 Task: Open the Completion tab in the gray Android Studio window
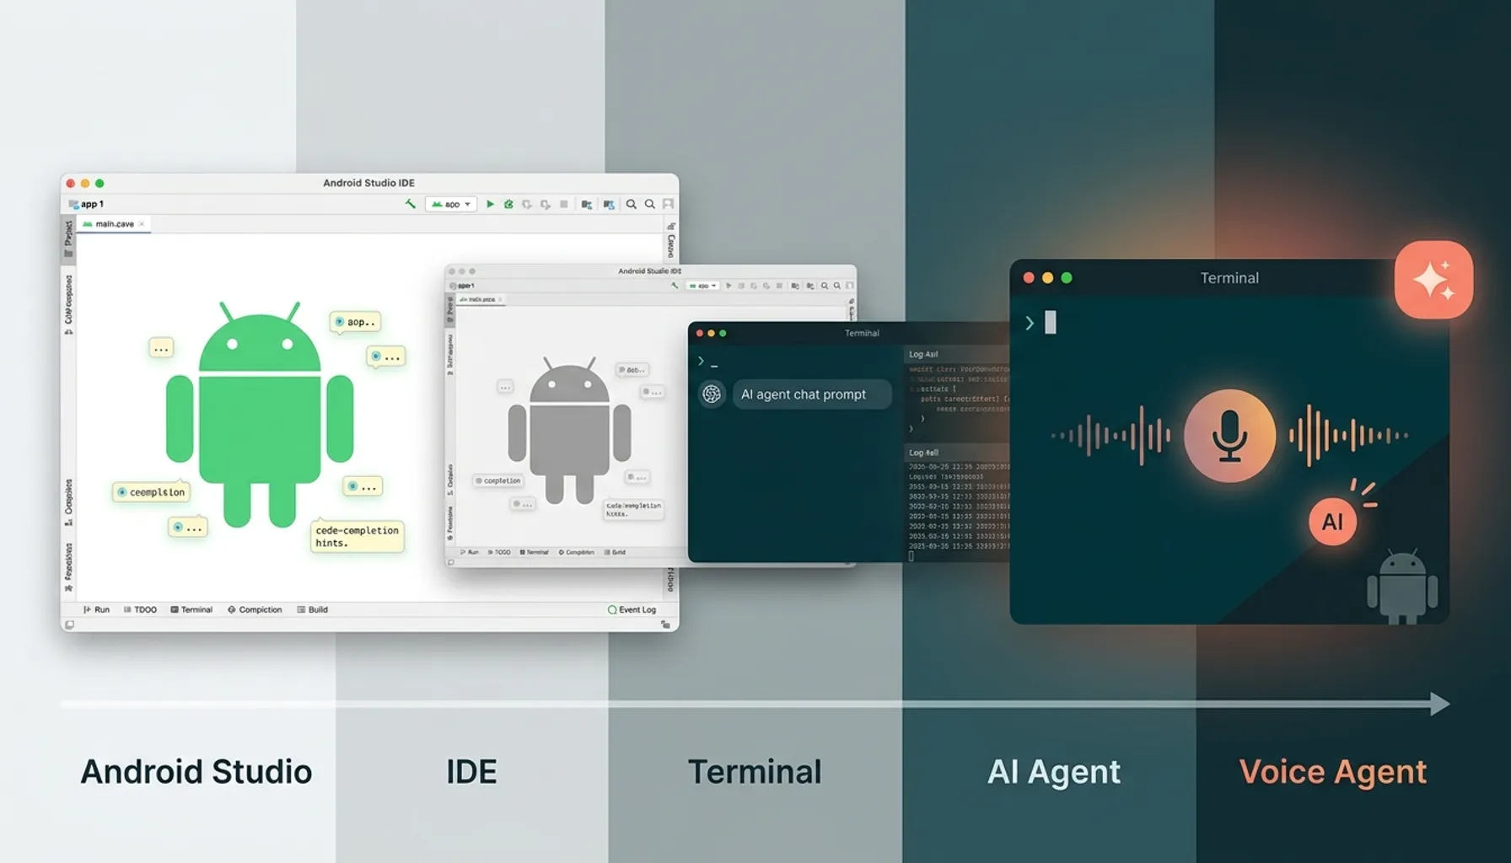point(576,552)
